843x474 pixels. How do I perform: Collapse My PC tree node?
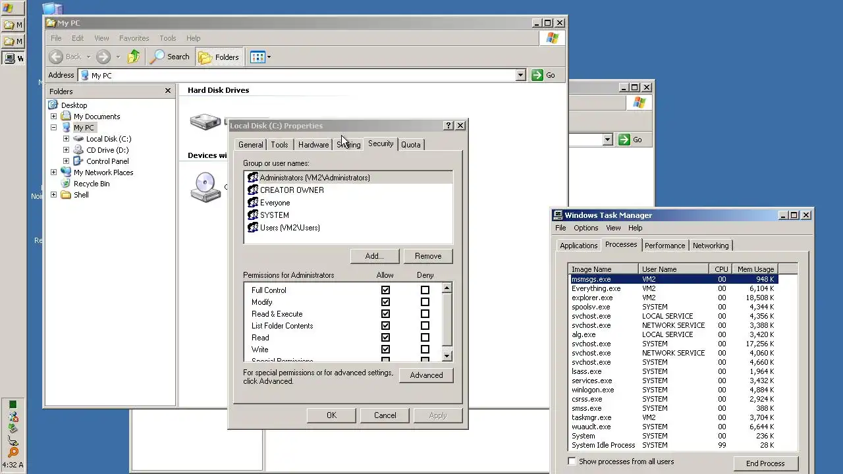point(54,128)
